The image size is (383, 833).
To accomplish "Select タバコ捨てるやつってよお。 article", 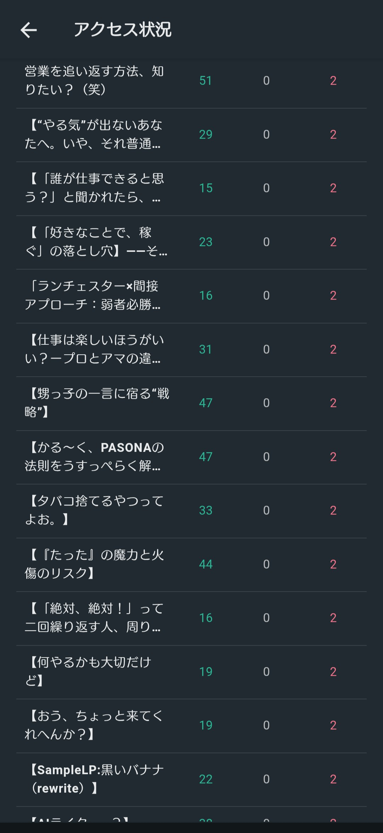I will (94, 510).
